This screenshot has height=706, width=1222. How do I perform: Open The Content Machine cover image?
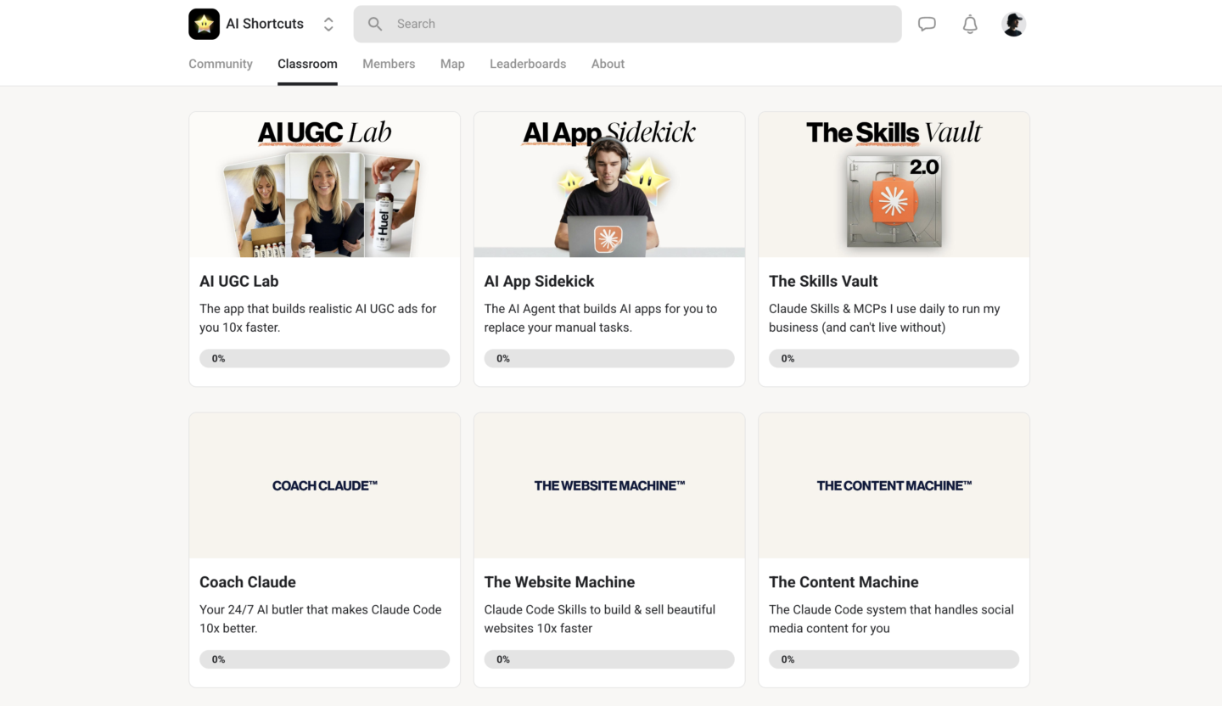coord(894,485)
